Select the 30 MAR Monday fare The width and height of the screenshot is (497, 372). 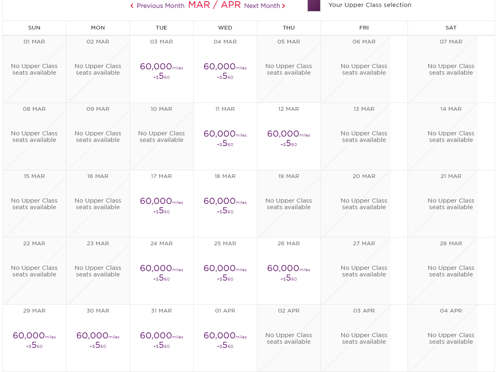(98, 340)
